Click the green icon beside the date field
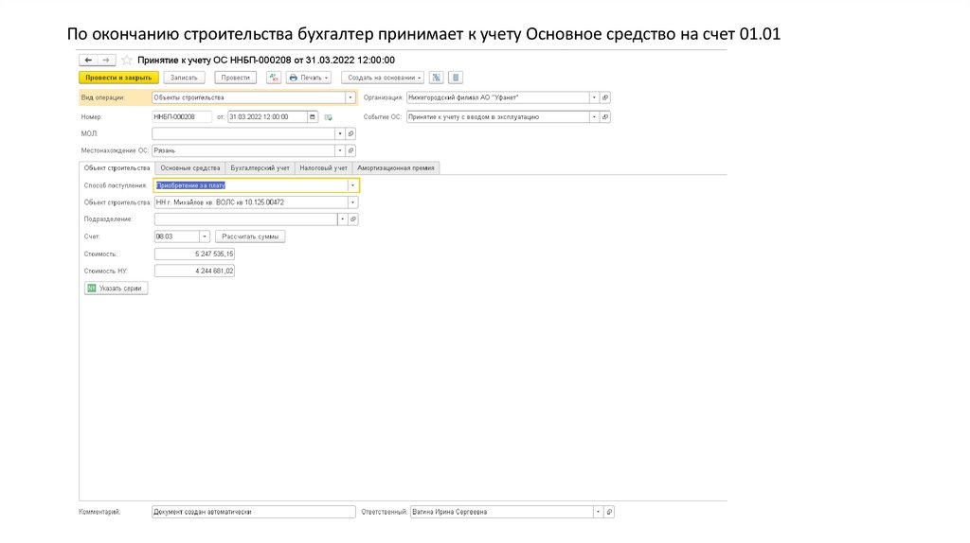The image size is (970, 543). [x=329, y=116]
